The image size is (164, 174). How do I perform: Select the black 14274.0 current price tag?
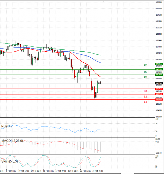(159, 83)
